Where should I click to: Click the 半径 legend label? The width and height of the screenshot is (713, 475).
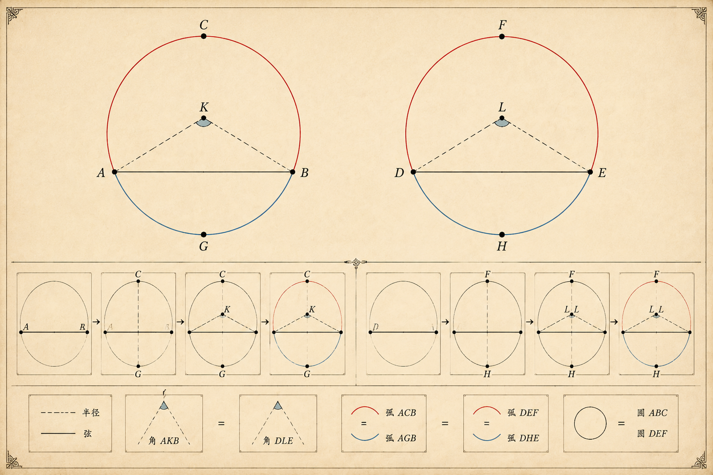coord(91,412)
